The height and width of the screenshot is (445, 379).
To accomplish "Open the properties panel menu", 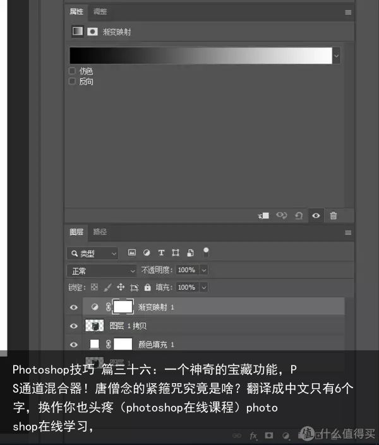I will click(x=348, y=12).
